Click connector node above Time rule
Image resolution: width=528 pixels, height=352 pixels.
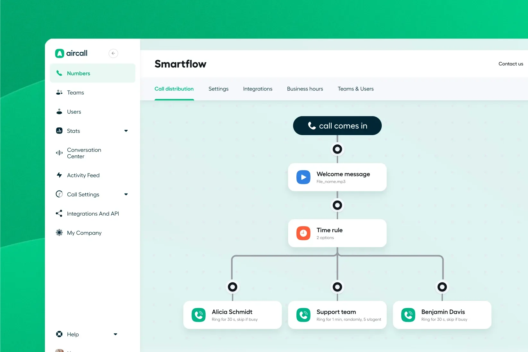coord(337,205)
